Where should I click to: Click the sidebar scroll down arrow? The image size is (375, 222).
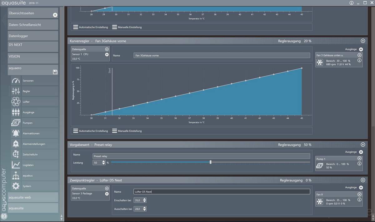click(61, 219)
